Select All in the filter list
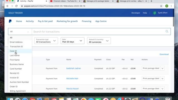The image size is (178, 100). [20, 38]
